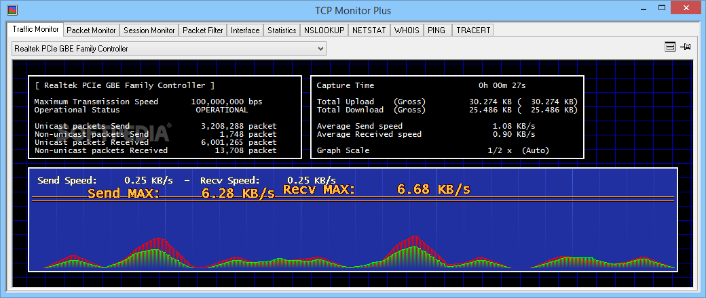The width and height of the screenshot is (706, 298).
Task: Switch to the NSLOOKUP tab
Action: point(324,30)
